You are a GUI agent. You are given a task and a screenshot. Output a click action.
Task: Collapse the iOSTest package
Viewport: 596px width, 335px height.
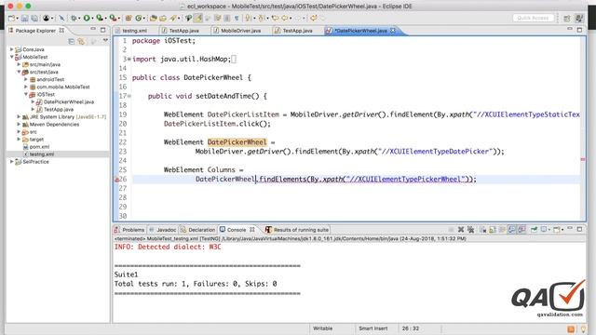pyautogui.click(x=26, y=94)
